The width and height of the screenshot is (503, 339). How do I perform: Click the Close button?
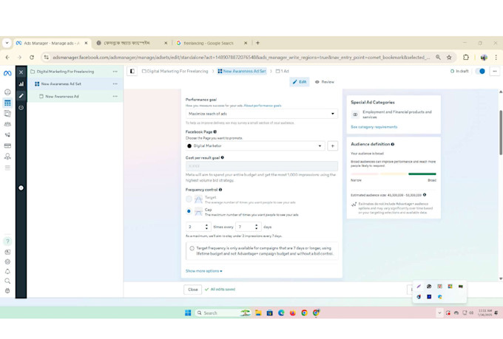pyautogui.click(x=193, y=290)
